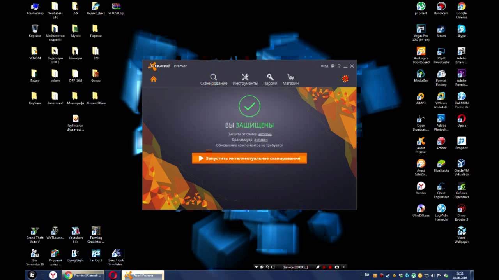
Task: Switch to Chrome taskbar window
Action: 83,275
